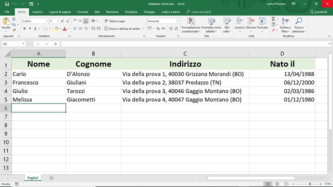Toggle underline with the S button

[x=35, y=28]
